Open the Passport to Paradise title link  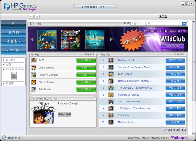coord(128,95)
